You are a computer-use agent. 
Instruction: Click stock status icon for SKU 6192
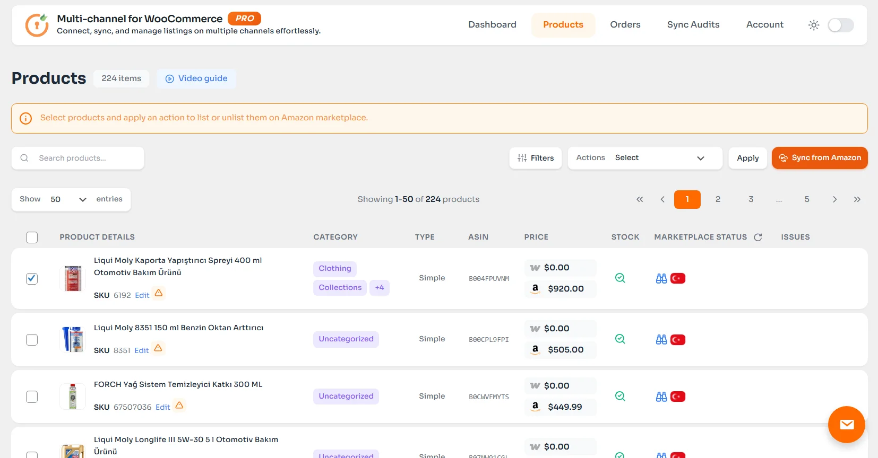620,278
